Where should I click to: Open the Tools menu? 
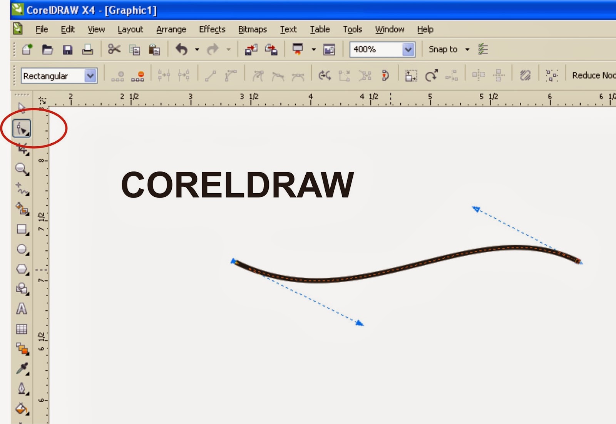[x=353, y=29]
